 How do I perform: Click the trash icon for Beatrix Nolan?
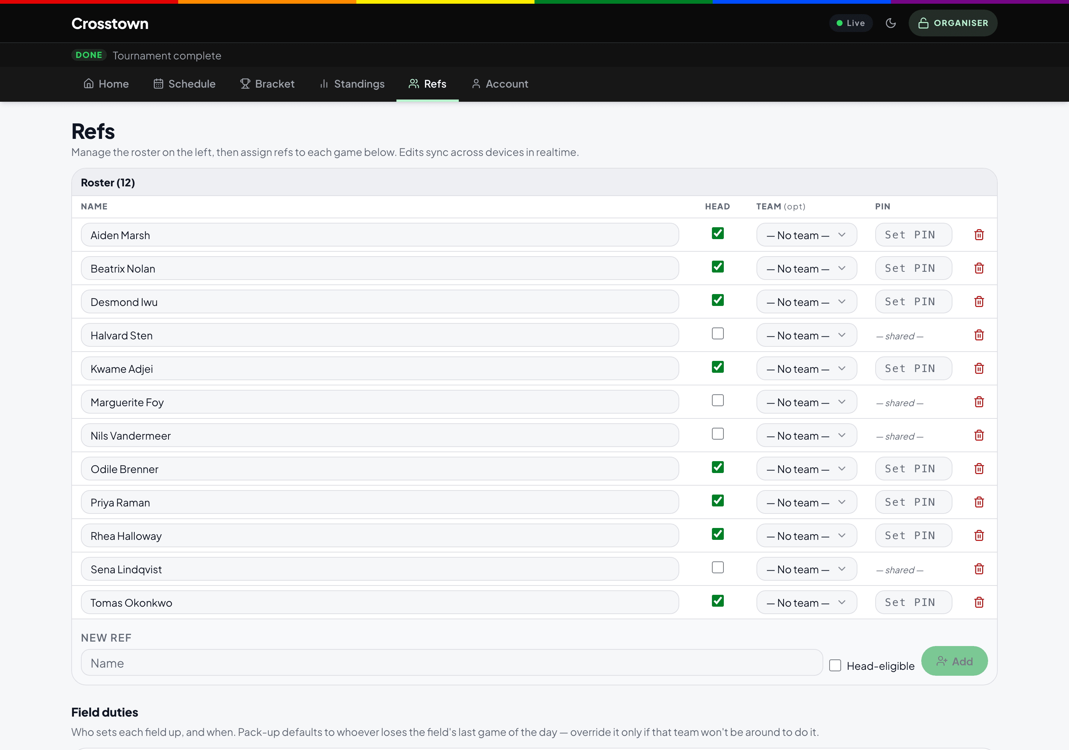(x=979, y=268)
